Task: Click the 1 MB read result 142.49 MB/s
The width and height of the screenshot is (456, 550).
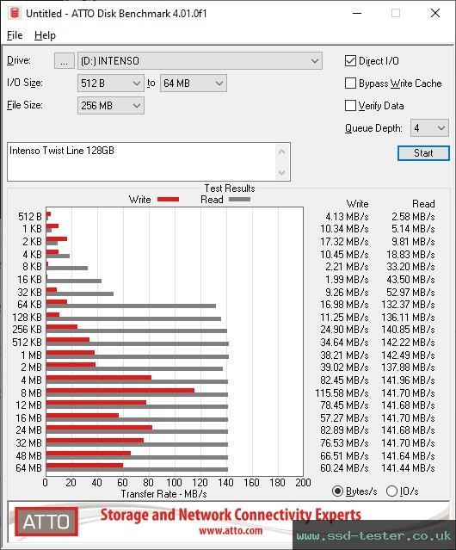Action: (x=408, y=355)
